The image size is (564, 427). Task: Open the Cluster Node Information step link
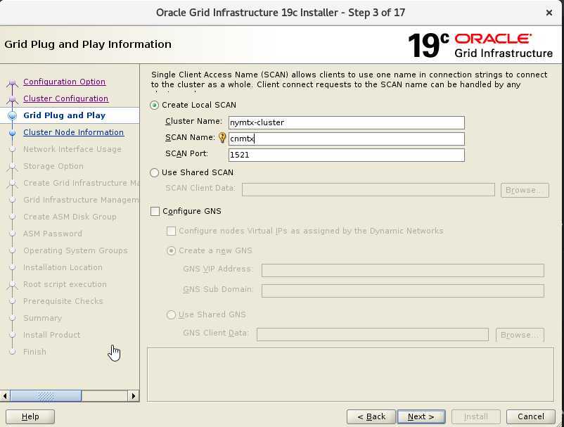(x=73, y=132)
